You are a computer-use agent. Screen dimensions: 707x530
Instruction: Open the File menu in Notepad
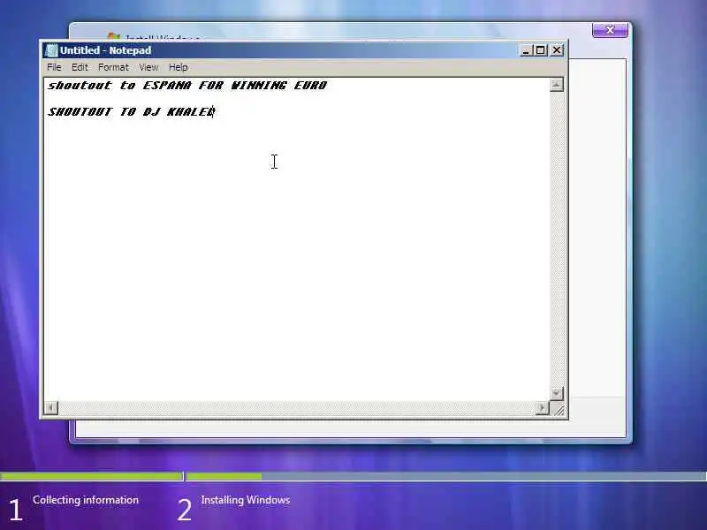[x=54, y=67]
